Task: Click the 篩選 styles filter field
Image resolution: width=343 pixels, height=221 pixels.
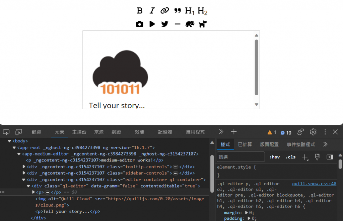Action: [241, 157]
